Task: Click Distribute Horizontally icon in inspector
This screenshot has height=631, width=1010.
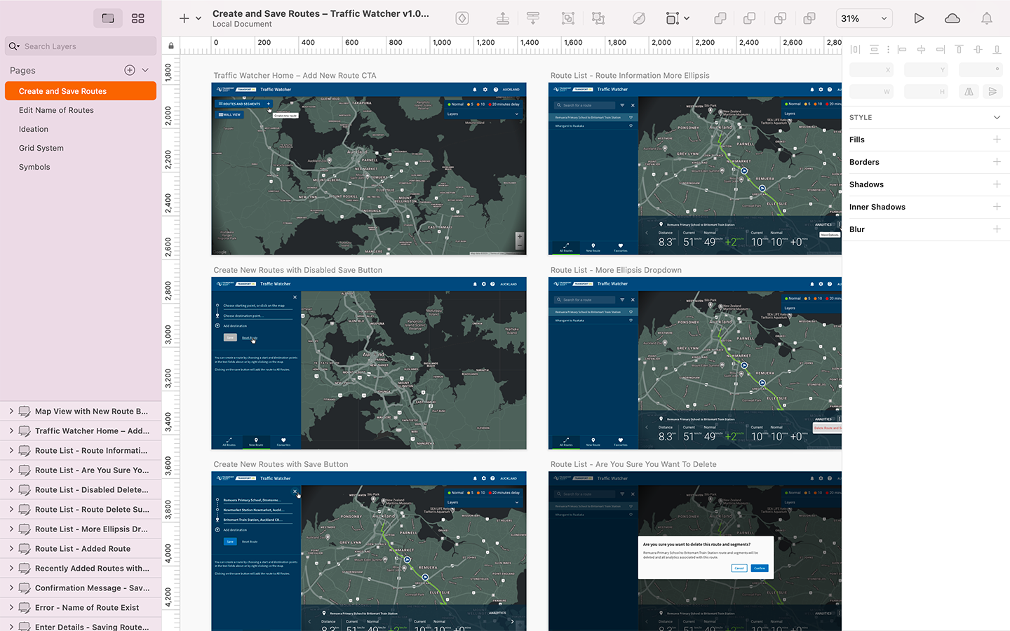Action: pyautogui.click(x=855, y=50)
